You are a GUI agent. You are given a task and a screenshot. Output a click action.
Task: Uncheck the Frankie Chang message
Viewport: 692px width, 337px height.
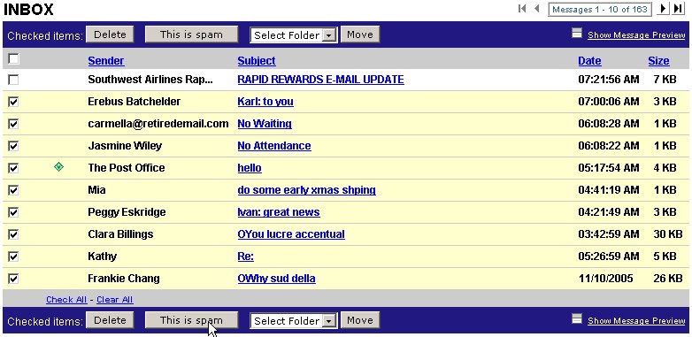click(13, 279)
